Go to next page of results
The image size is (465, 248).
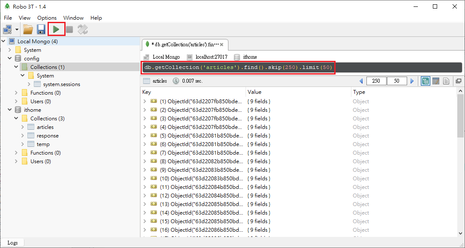pos(412,81)
